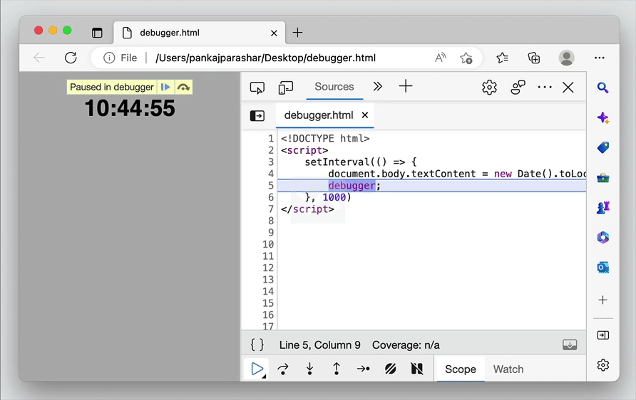636x400 pixels.
Task: Open the Edge sidebar search
Action: pyautogui.click(x=602, y=88)
